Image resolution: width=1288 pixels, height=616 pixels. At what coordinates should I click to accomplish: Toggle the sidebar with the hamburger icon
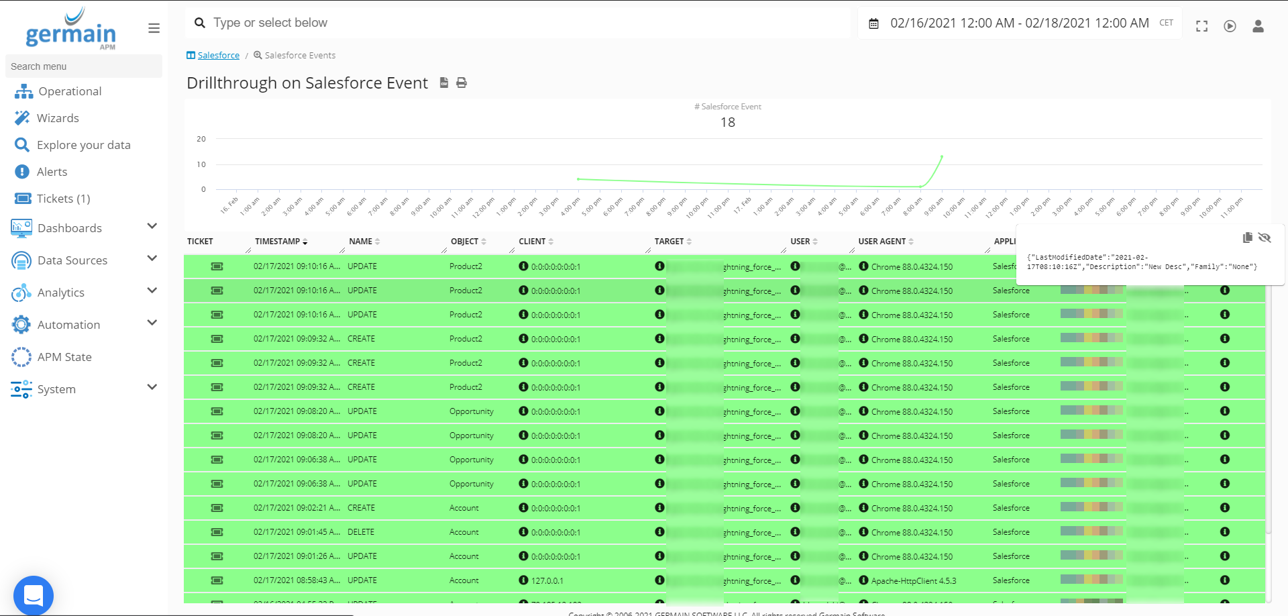(x=154, y=28)
